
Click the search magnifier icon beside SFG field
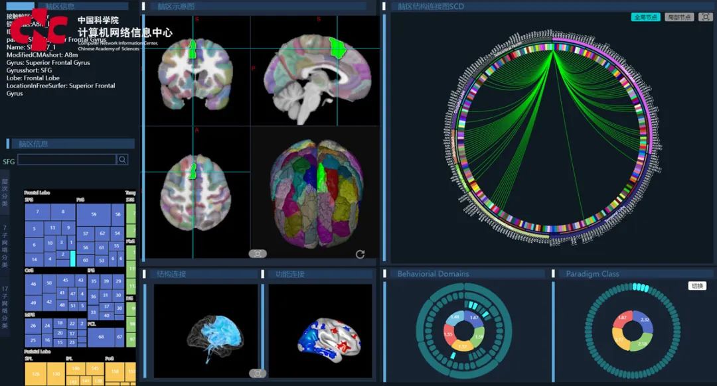click(x=122, y=159)
